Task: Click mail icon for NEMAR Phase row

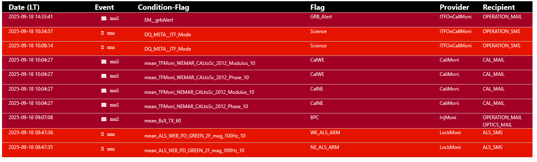Action: [x=104, y=105]
